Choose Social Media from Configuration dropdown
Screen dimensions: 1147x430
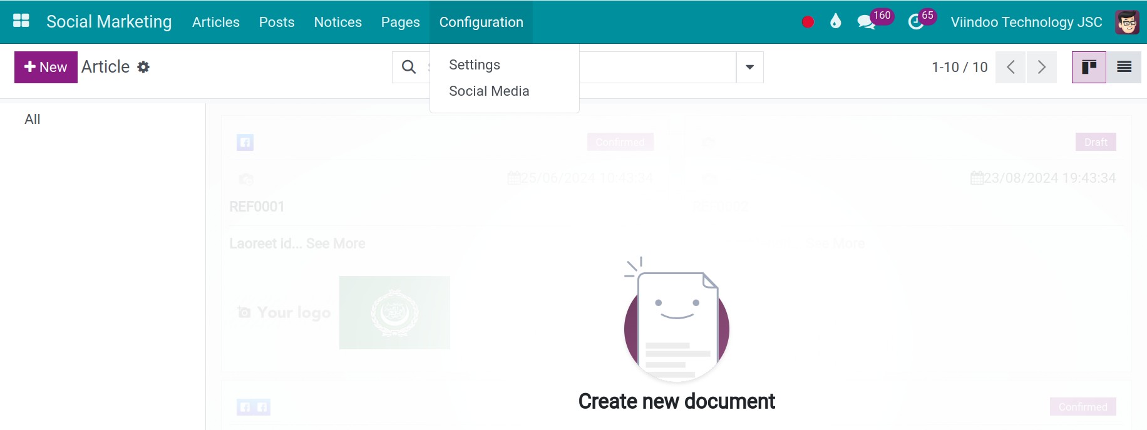pos(489,91)
